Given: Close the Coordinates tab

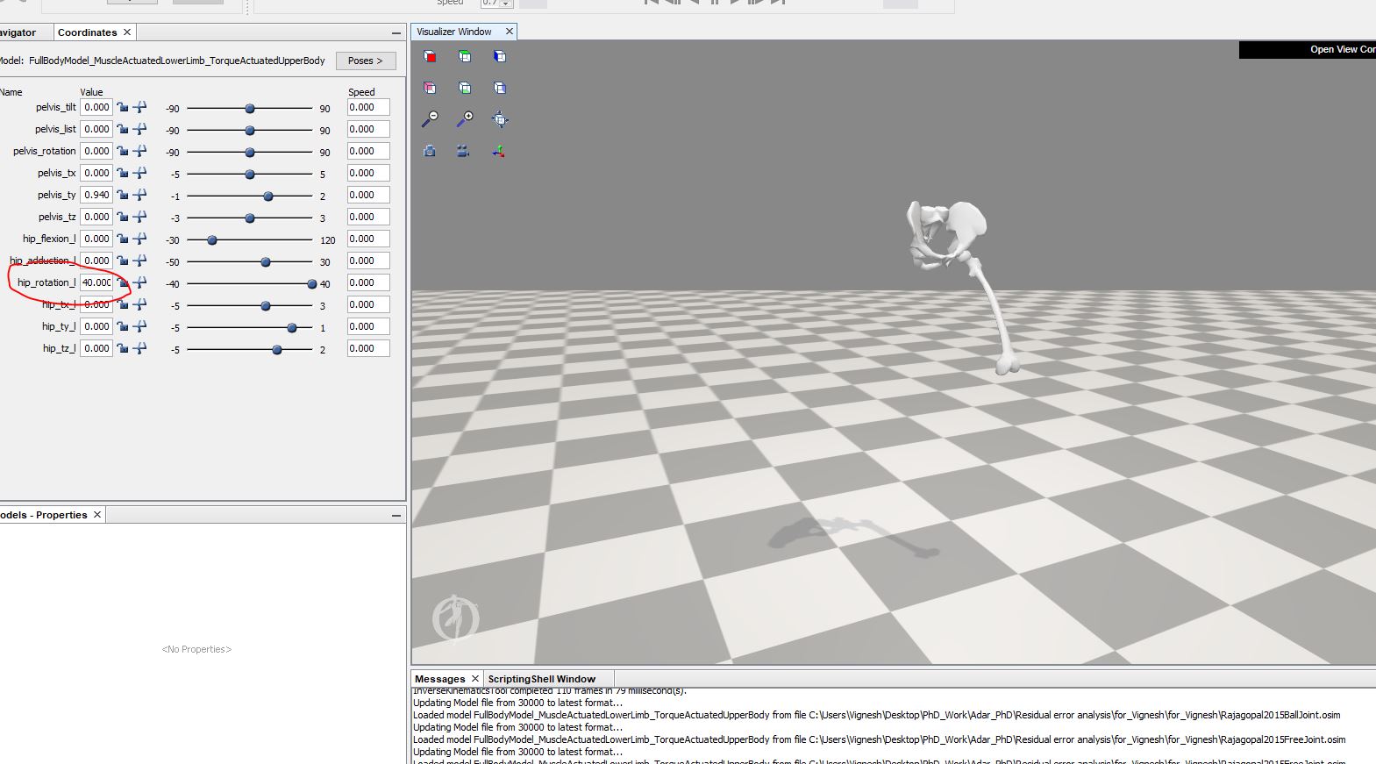Looking at the screenshot, I should click(127, 32).
